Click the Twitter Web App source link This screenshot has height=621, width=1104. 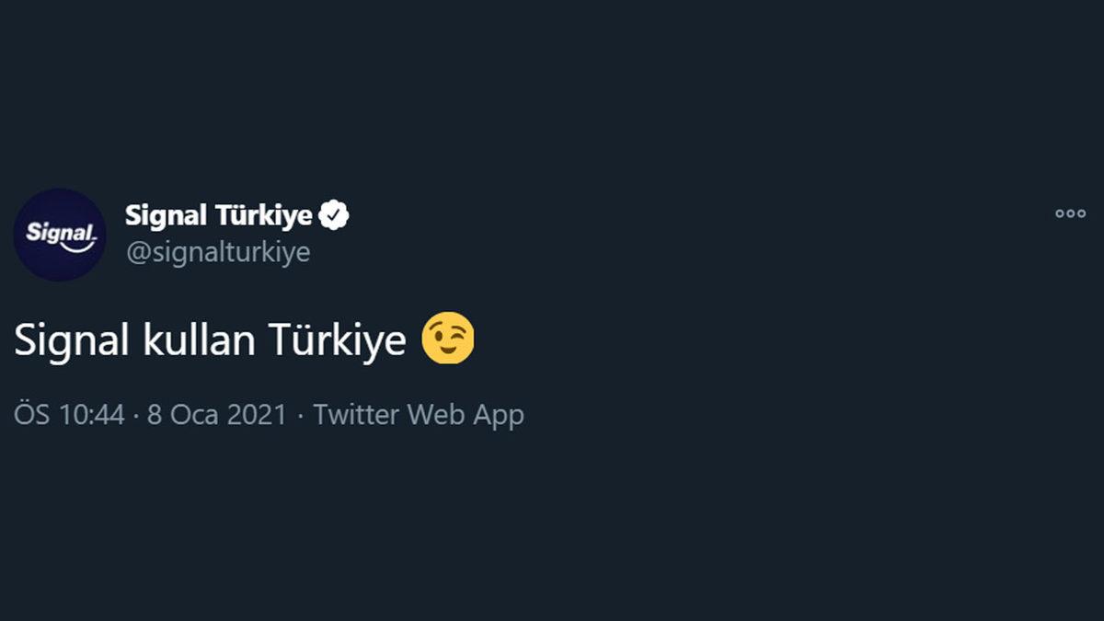[x=418, y=414]
